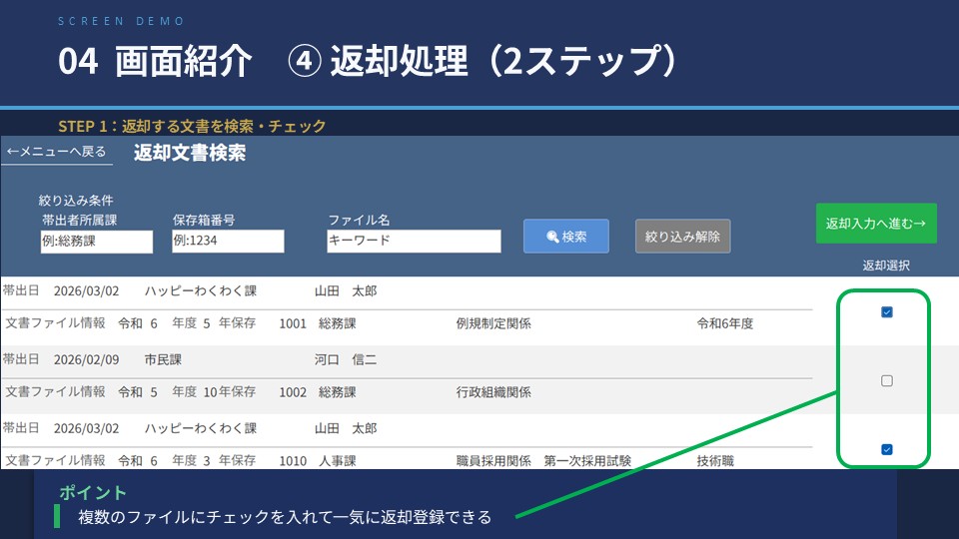Clear filters with 絞り込み解除
The height and width of the screenshot is (539, 959).
click(x=682, y=237)
